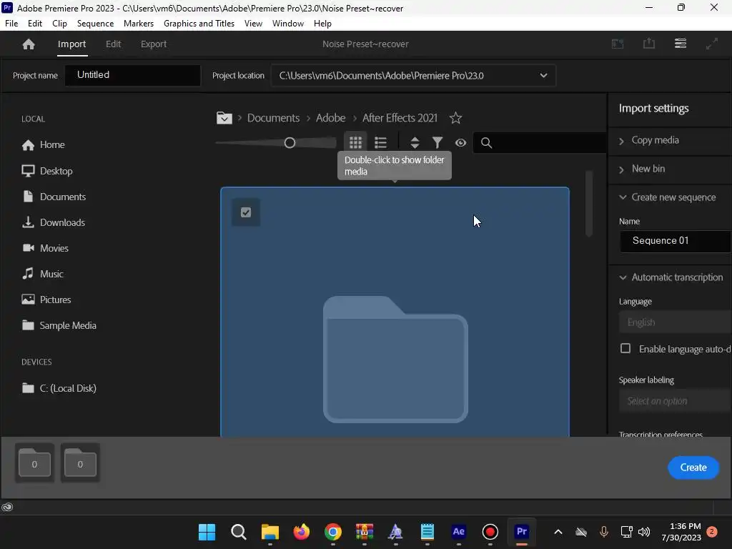Open the Window menu
The width and height of the screenshot is (732, 549).
(x=287, y=24)
